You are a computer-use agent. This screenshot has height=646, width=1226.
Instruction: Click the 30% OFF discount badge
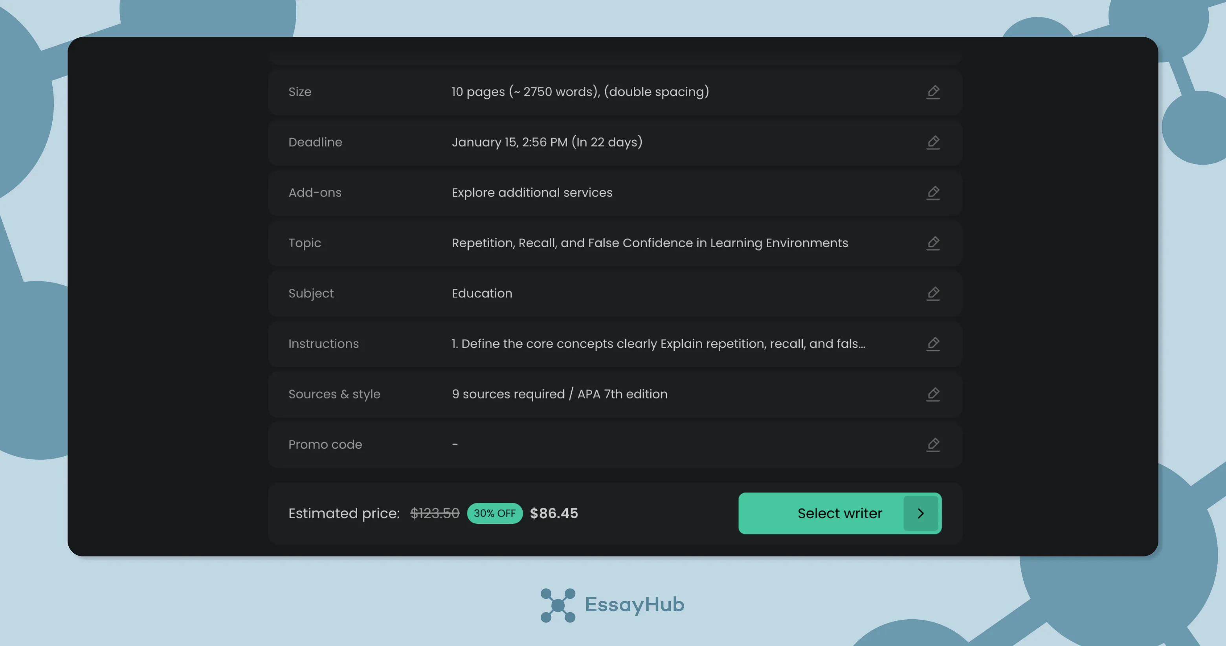[494, 513]
